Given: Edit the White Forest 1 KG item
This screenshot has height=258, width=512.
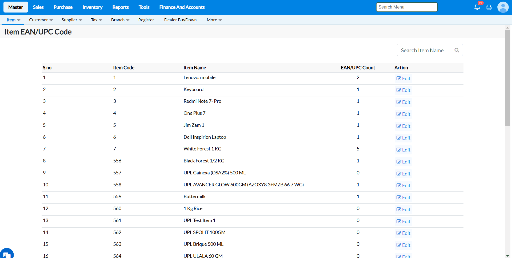Looking at the screenshot, I should pos(403,150).
